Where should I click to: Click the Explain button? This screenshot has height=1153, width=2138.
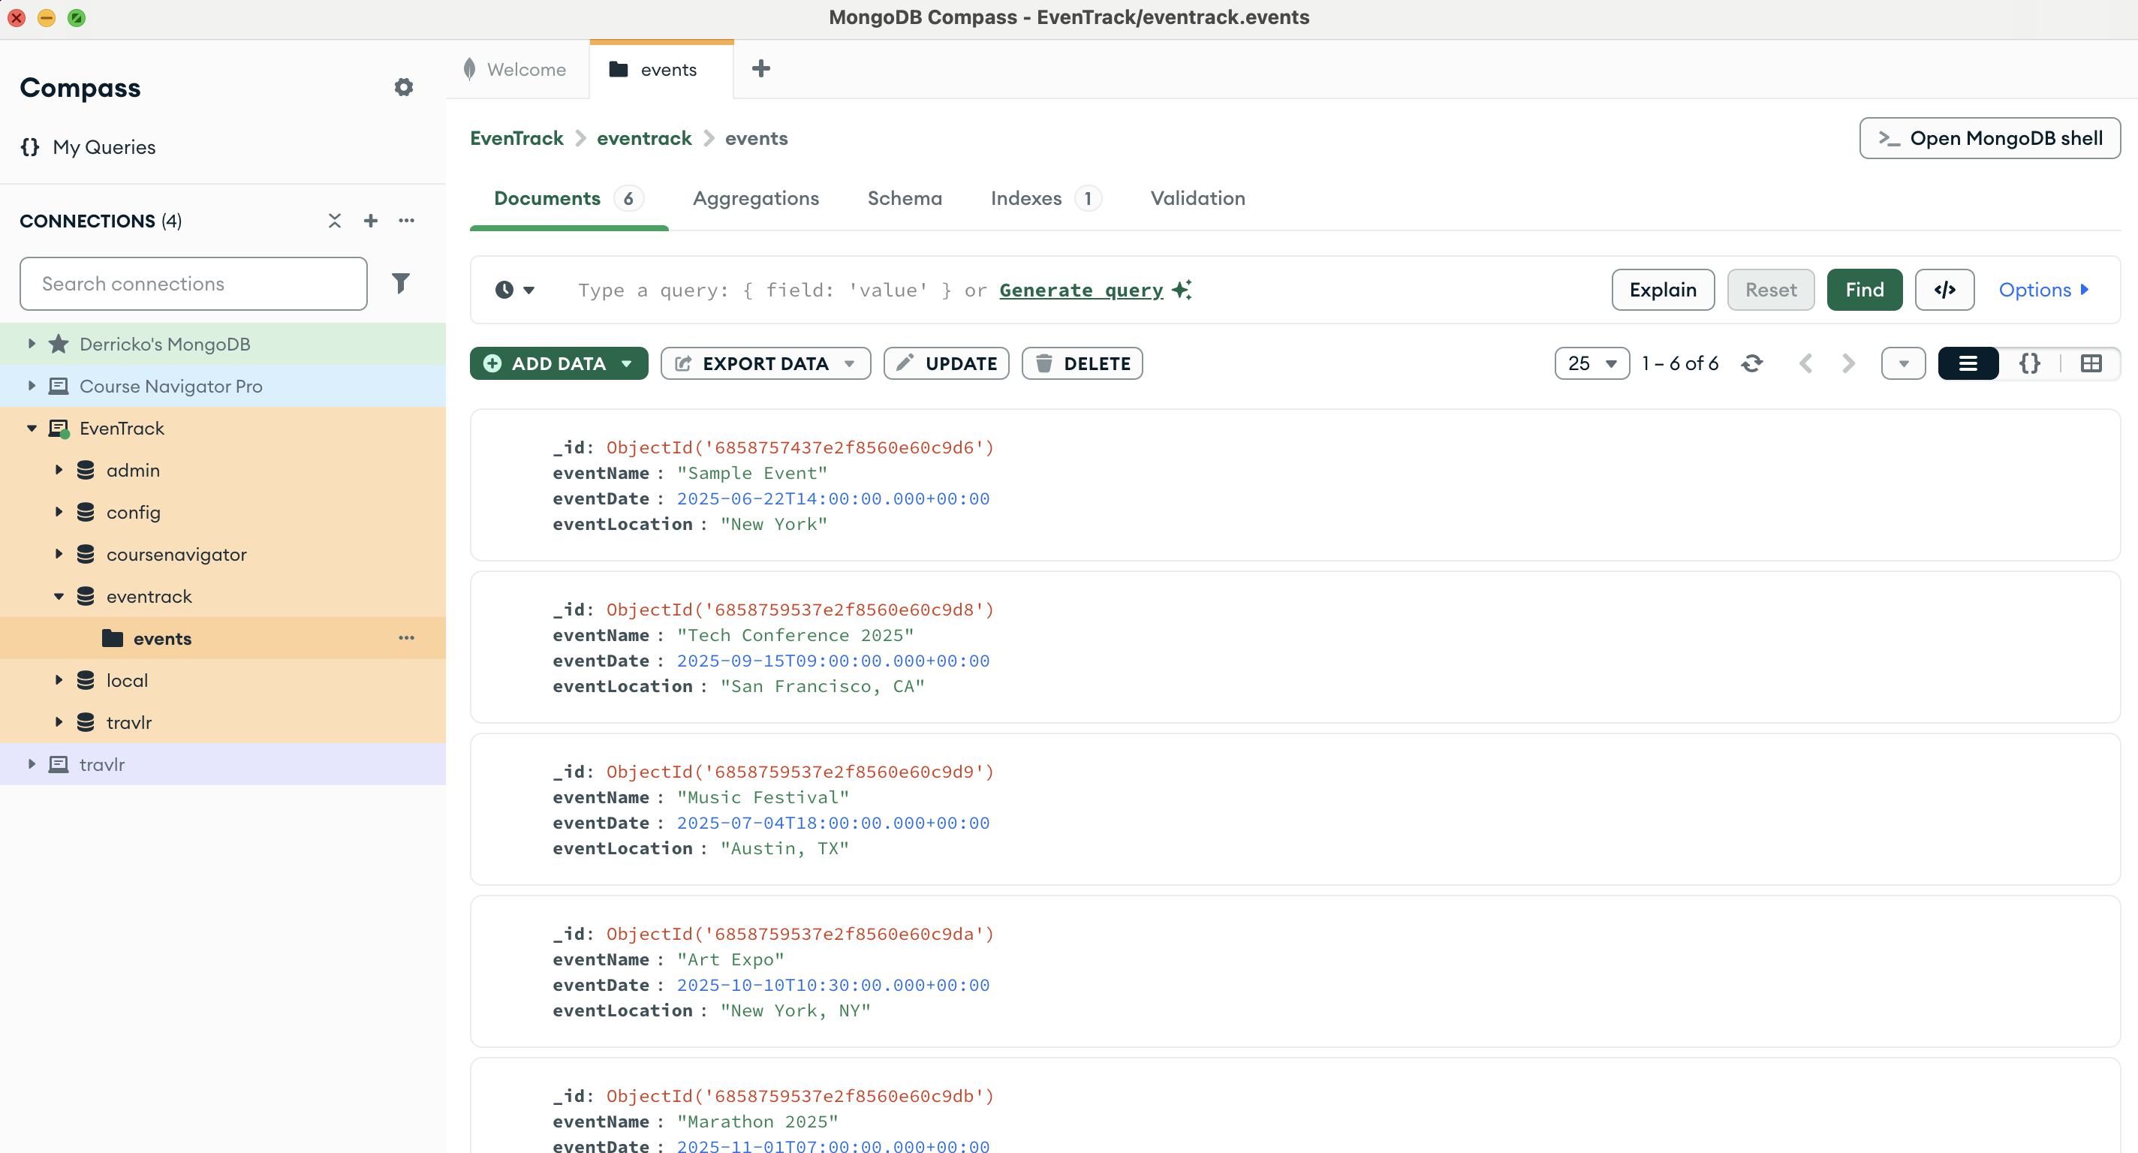tap(1662, 290)
